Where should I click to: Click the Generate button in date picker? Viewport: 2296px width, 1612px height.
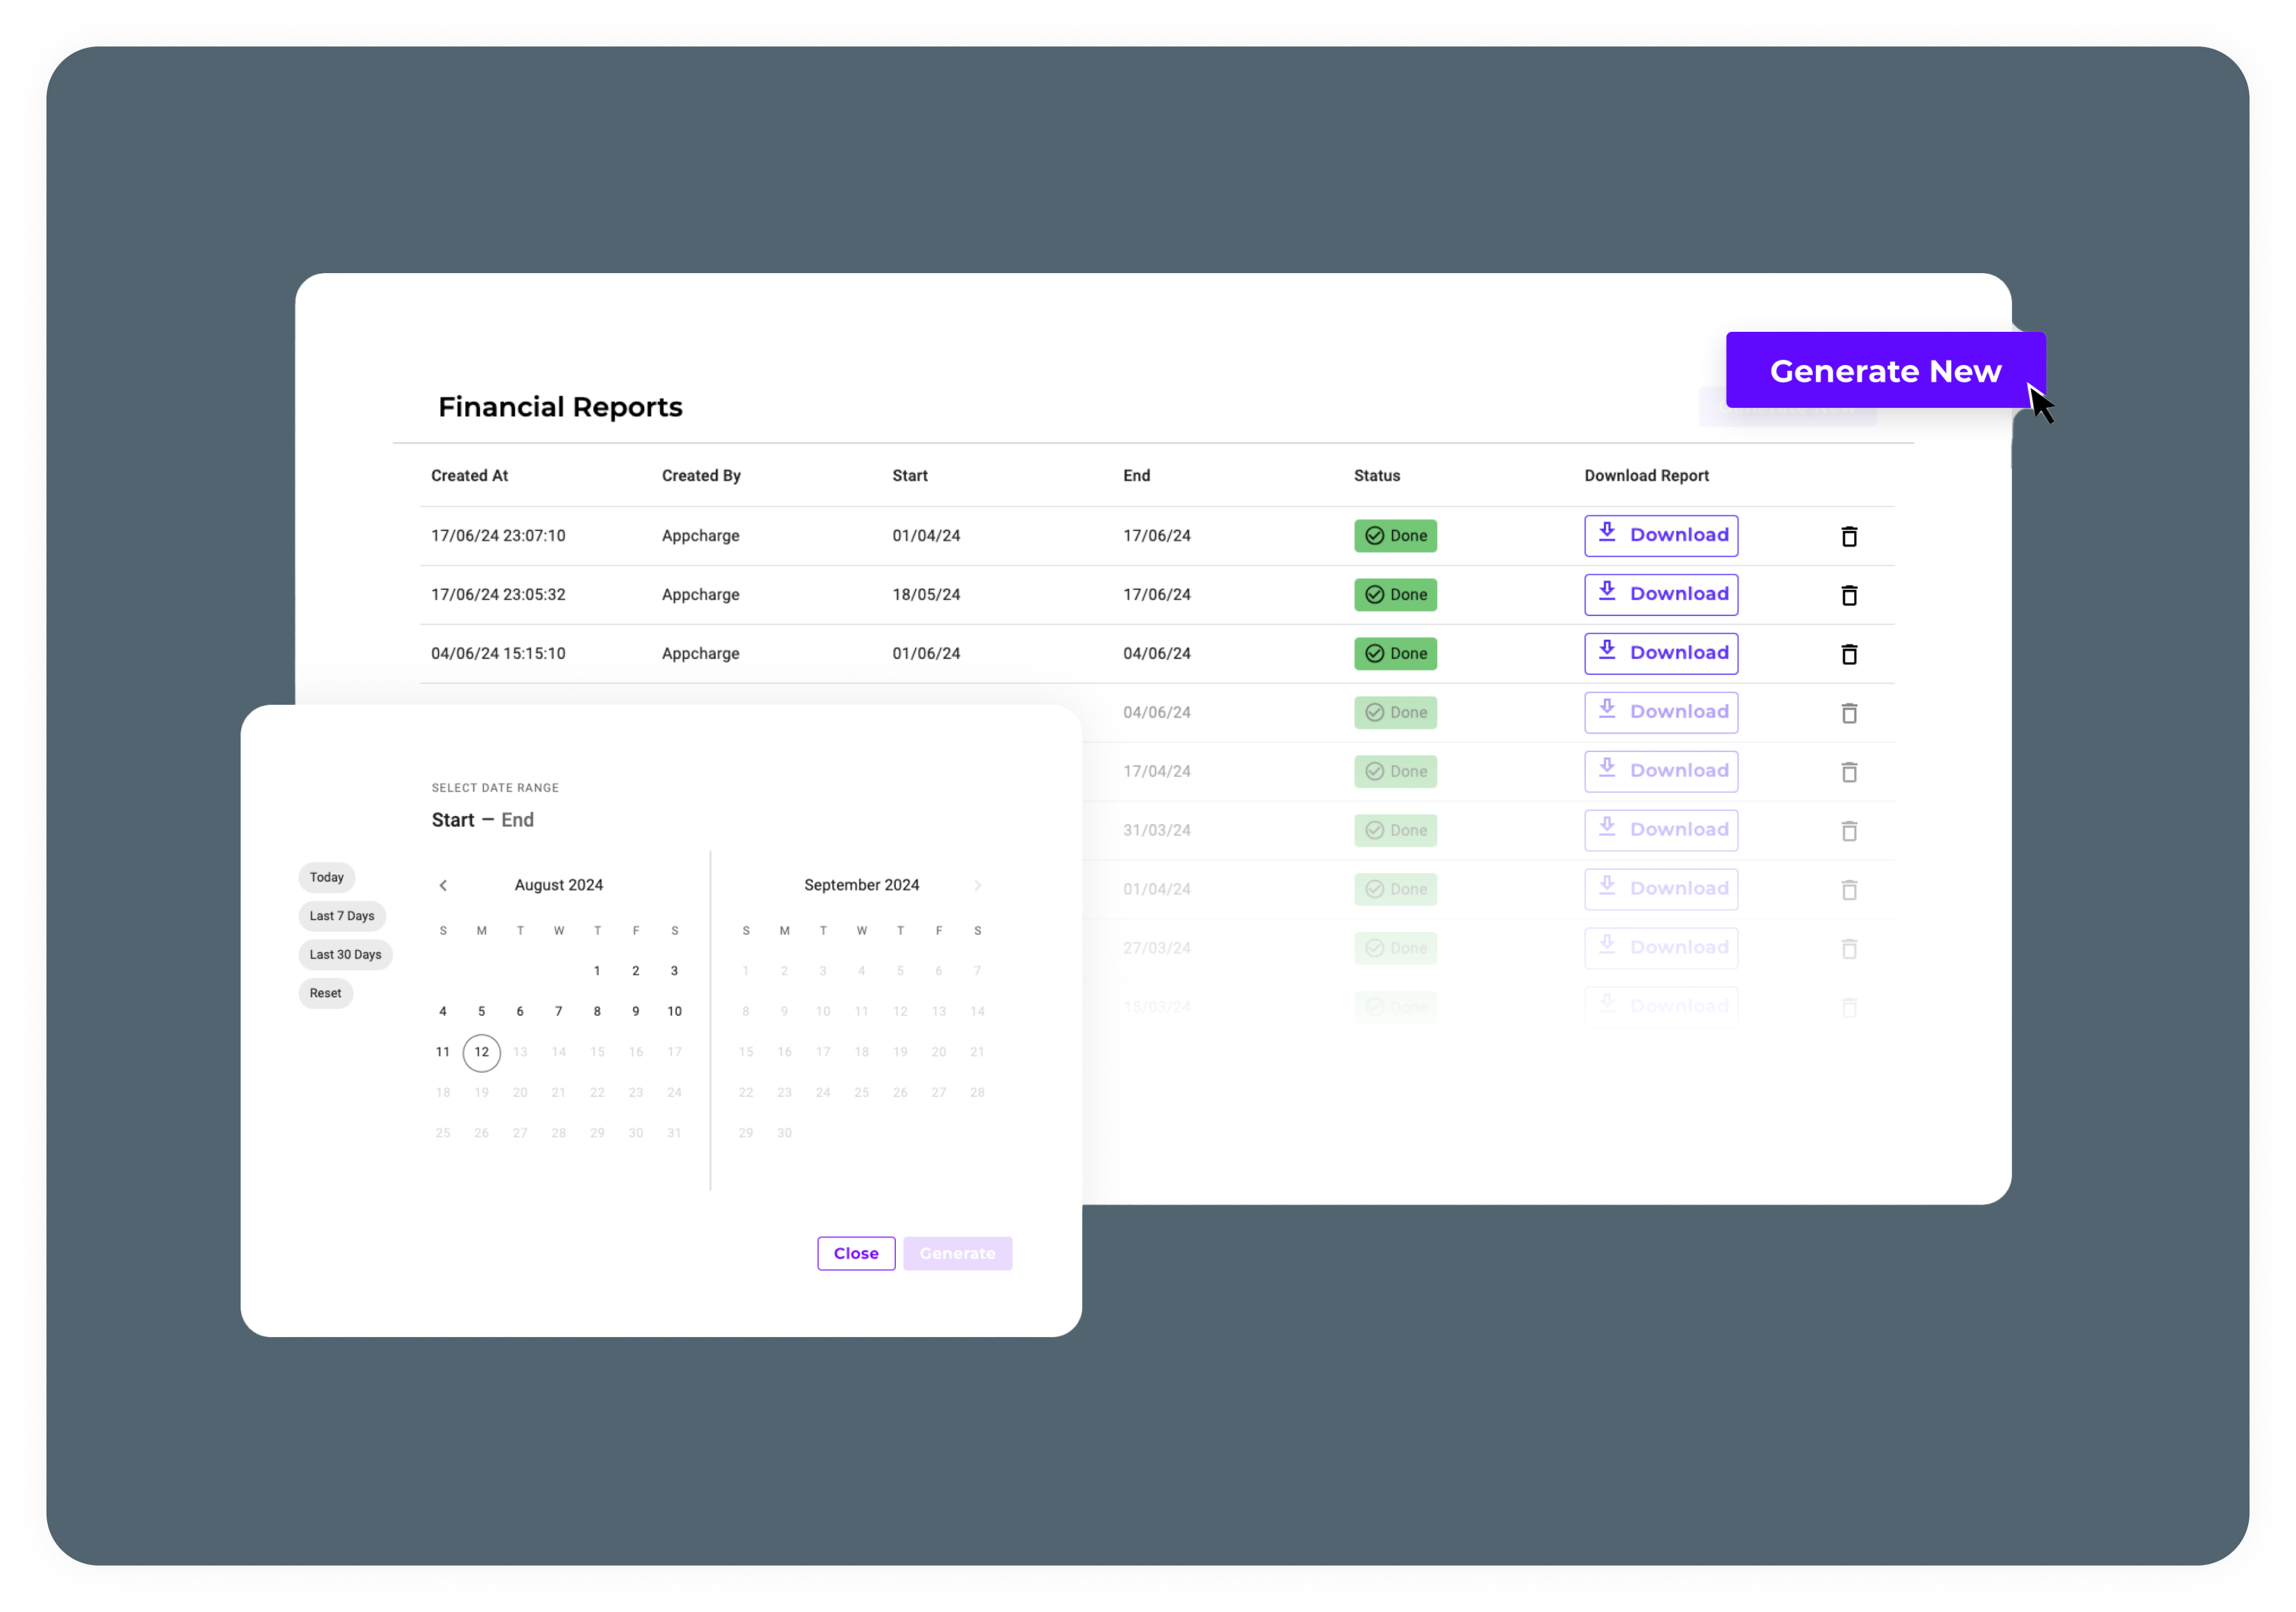coord(957,1253)
